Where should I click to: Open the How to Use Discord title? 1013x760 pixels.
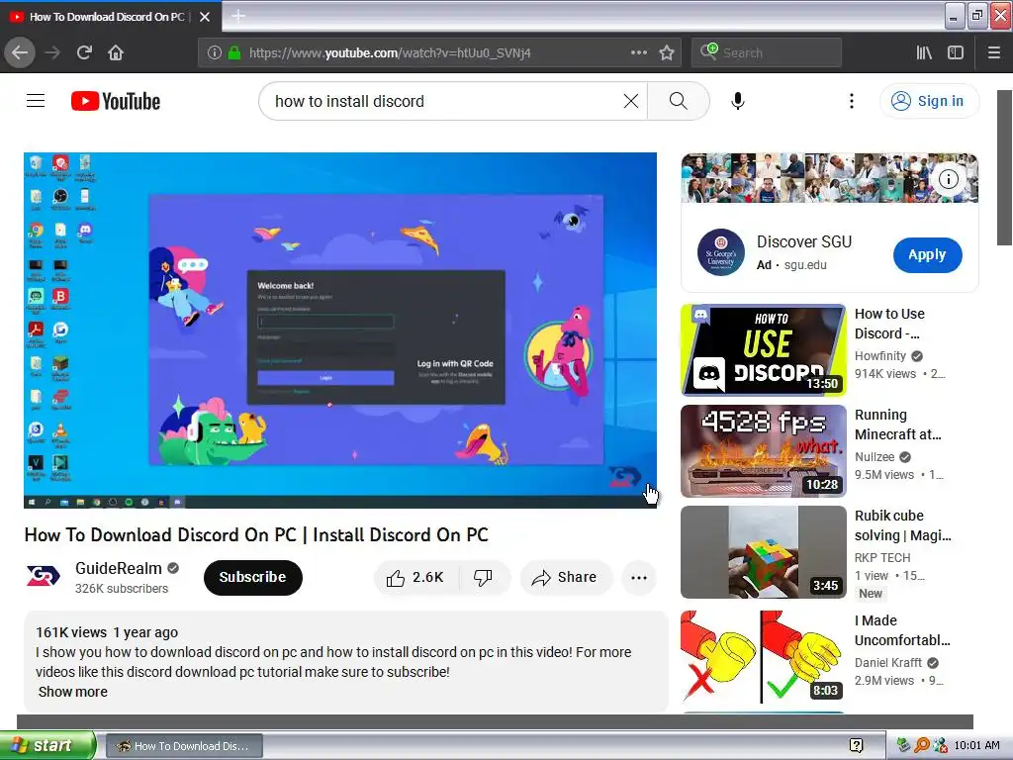point(889,324)
